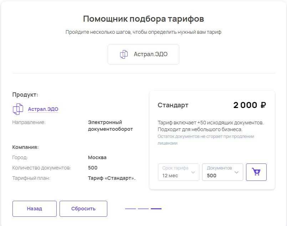287x226 pixels.
Task: Jump to the second step indicator dash
Action: (143, 209)
